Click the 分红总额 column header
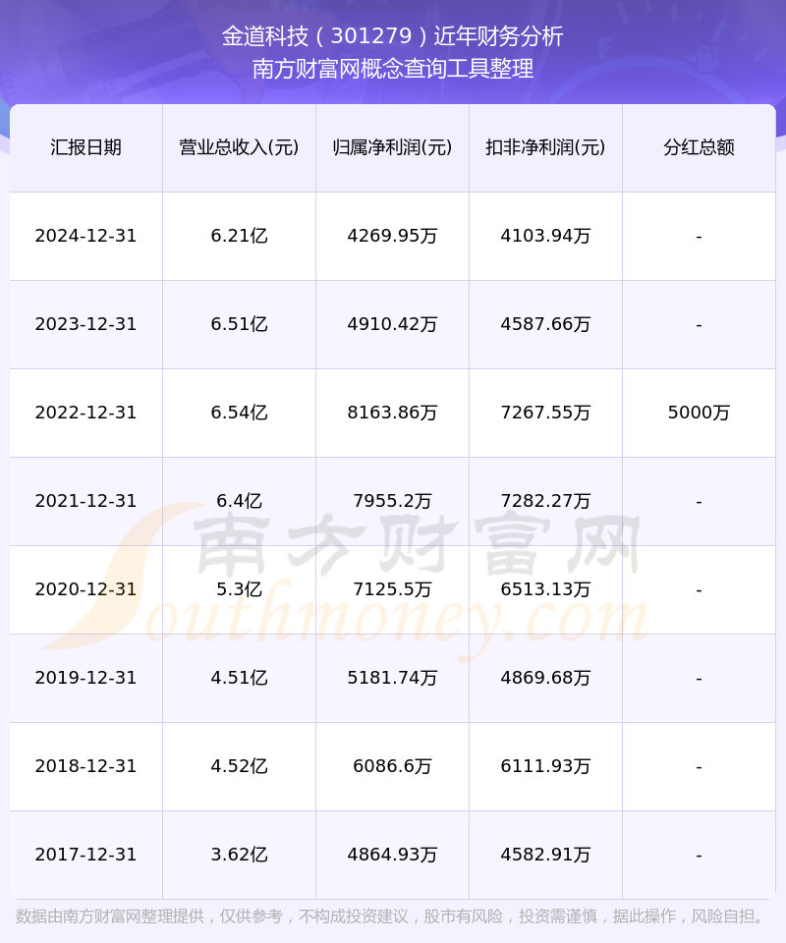786x943 pixels. tap(699, 147)
